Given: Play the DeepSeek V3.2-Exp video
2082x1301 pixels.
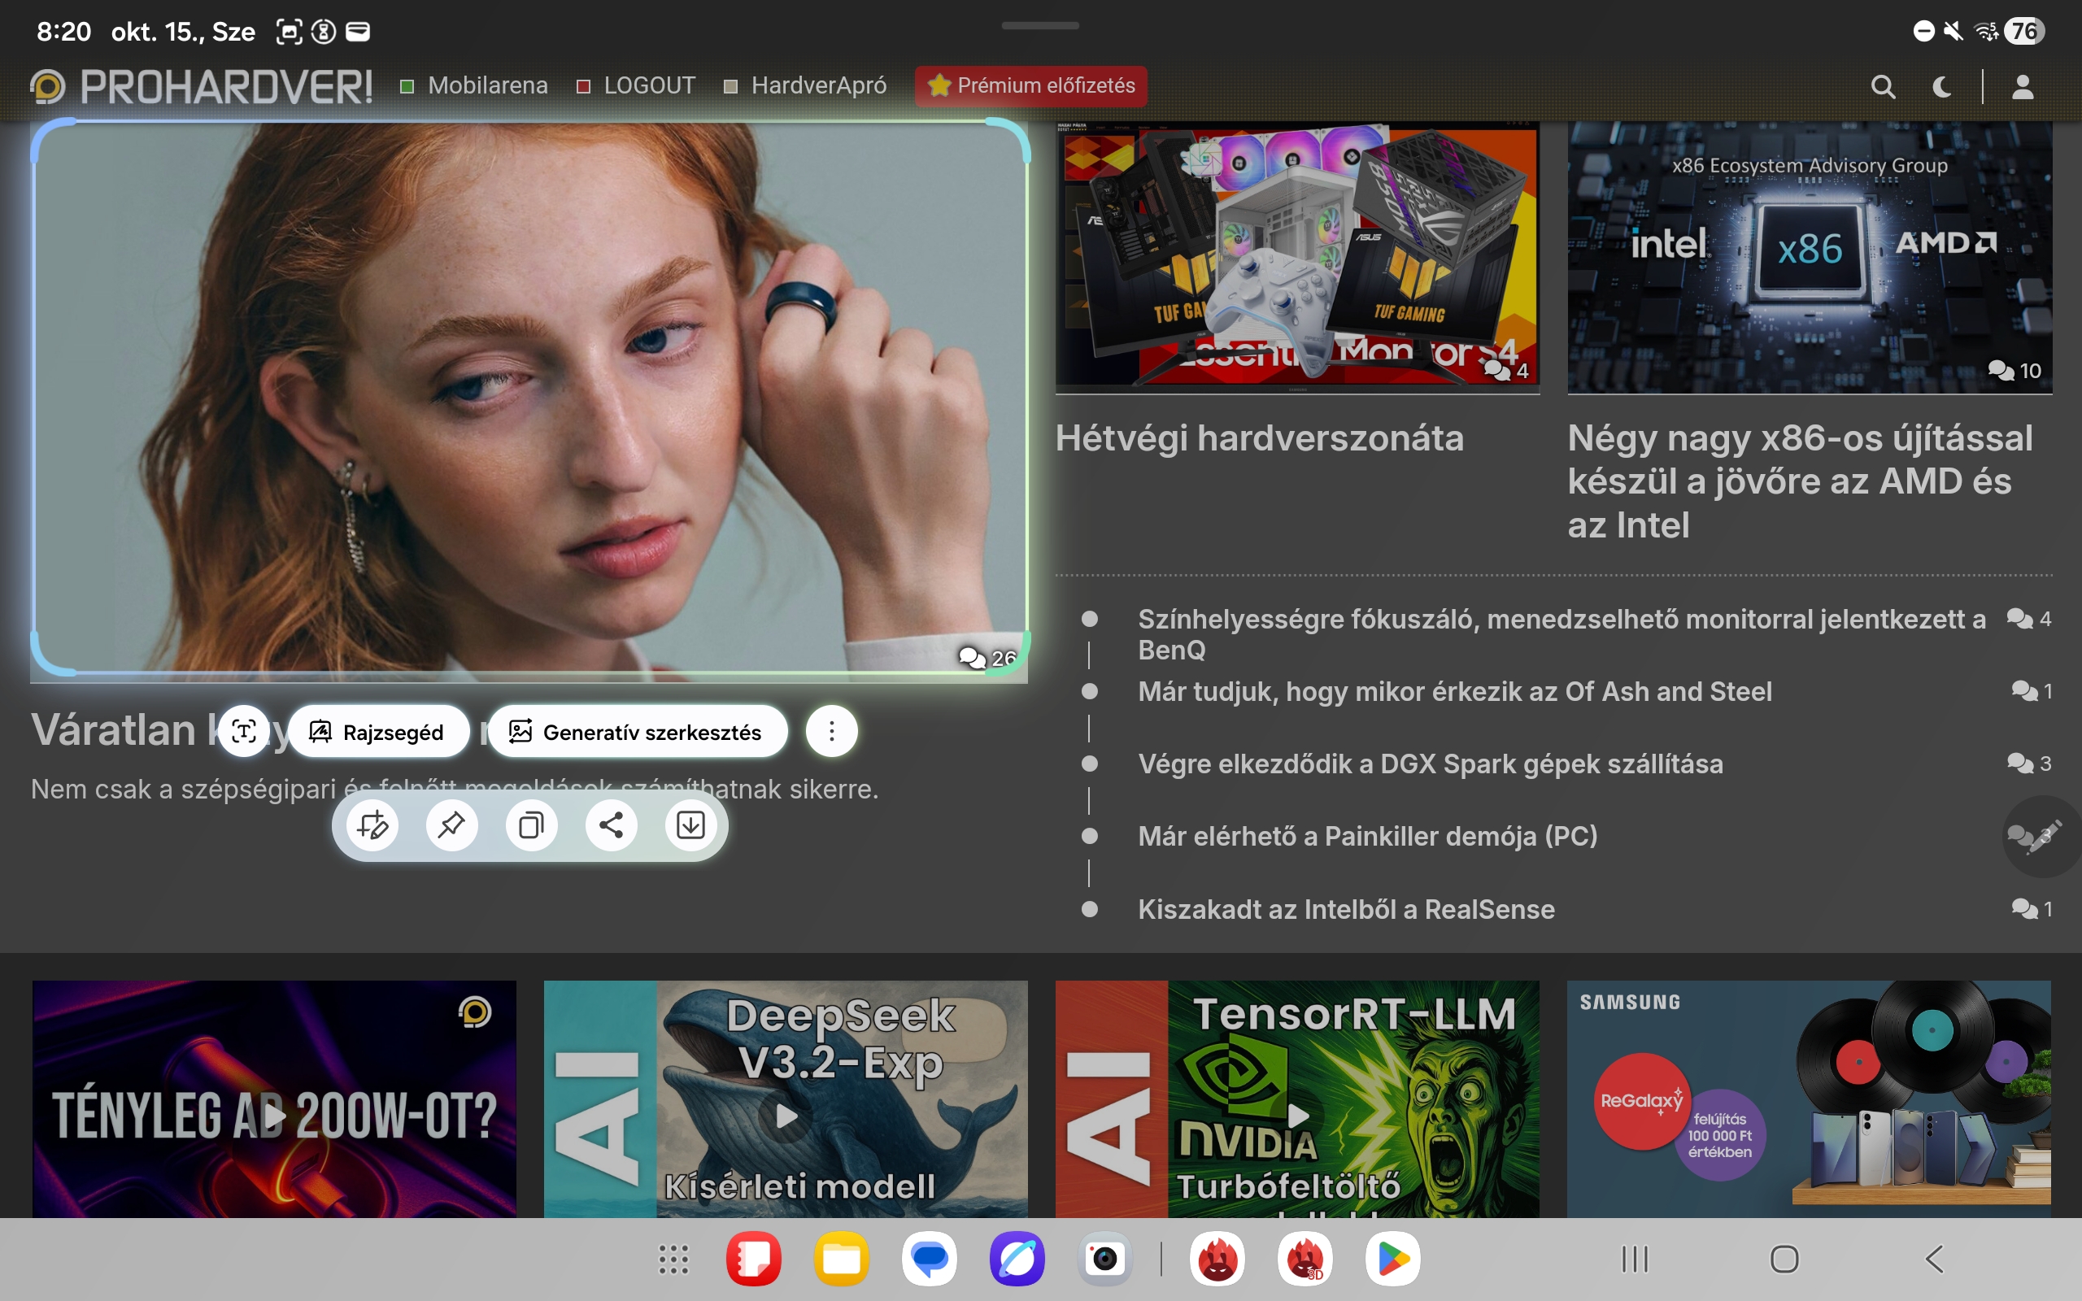Looking at the screenshot, I should click(x=786, y=1116).
